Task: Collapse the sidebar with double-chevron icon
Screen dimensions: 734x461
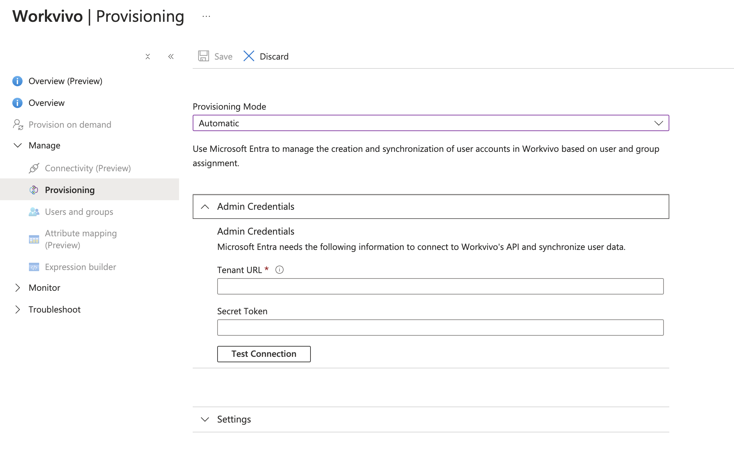Action: click(171, 57)
